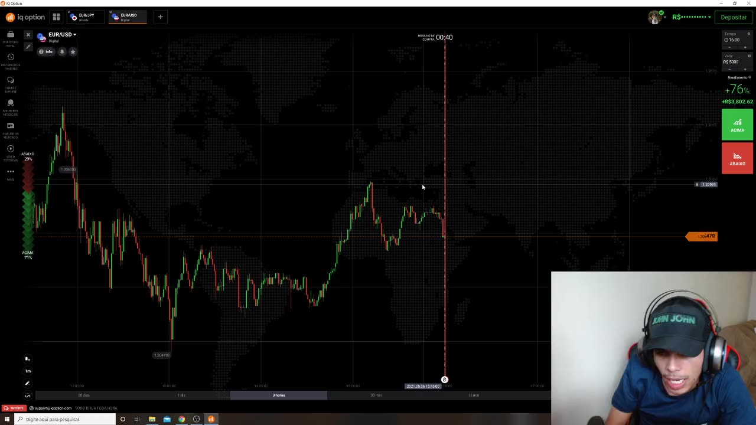This screenshot has height=425, width=756.
Task: Click the Info button below EUR/USD
Action: pos(46,52)
